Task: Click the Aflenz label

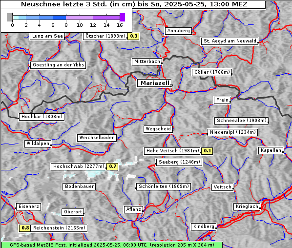Action: 133,209
